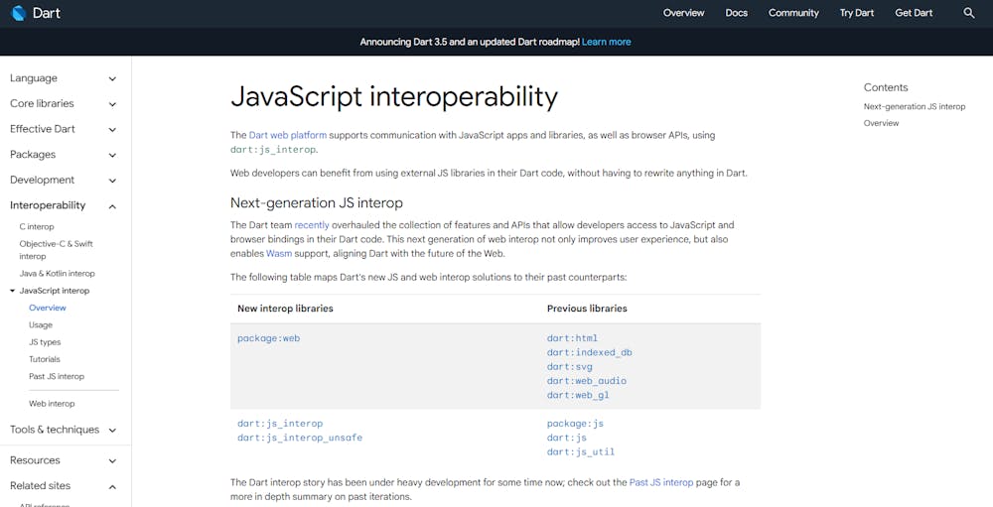Go to the Community menu item

pyautogui.click(x=793, y=13)
